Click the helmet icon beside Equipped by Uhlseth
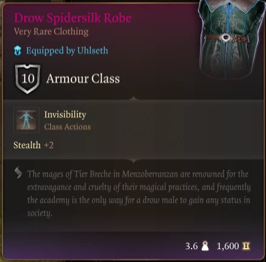 (18, 51)
